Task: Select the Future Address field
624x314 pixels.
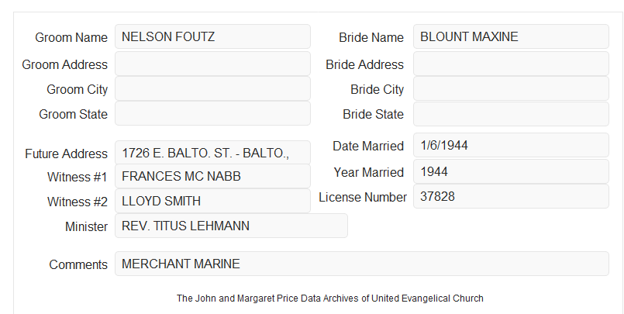Action: (x=212, y=153)
